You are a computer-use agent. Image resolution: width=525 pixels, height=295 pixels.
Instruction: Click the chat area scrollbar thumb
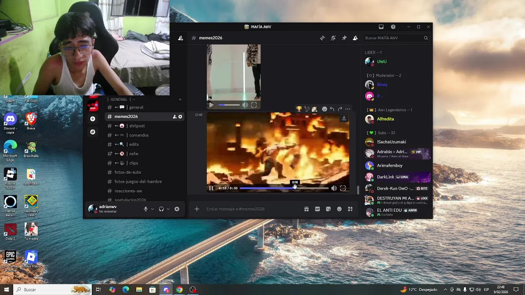click(358, 190)
